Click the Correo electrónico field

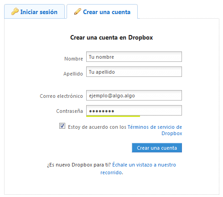pyautogui.click(x=134, y=96)
